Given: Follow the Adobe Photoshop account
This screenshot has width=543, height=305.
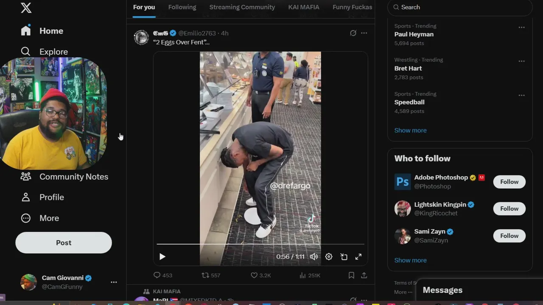Looking at the screenshot, I should click(509, 182).
